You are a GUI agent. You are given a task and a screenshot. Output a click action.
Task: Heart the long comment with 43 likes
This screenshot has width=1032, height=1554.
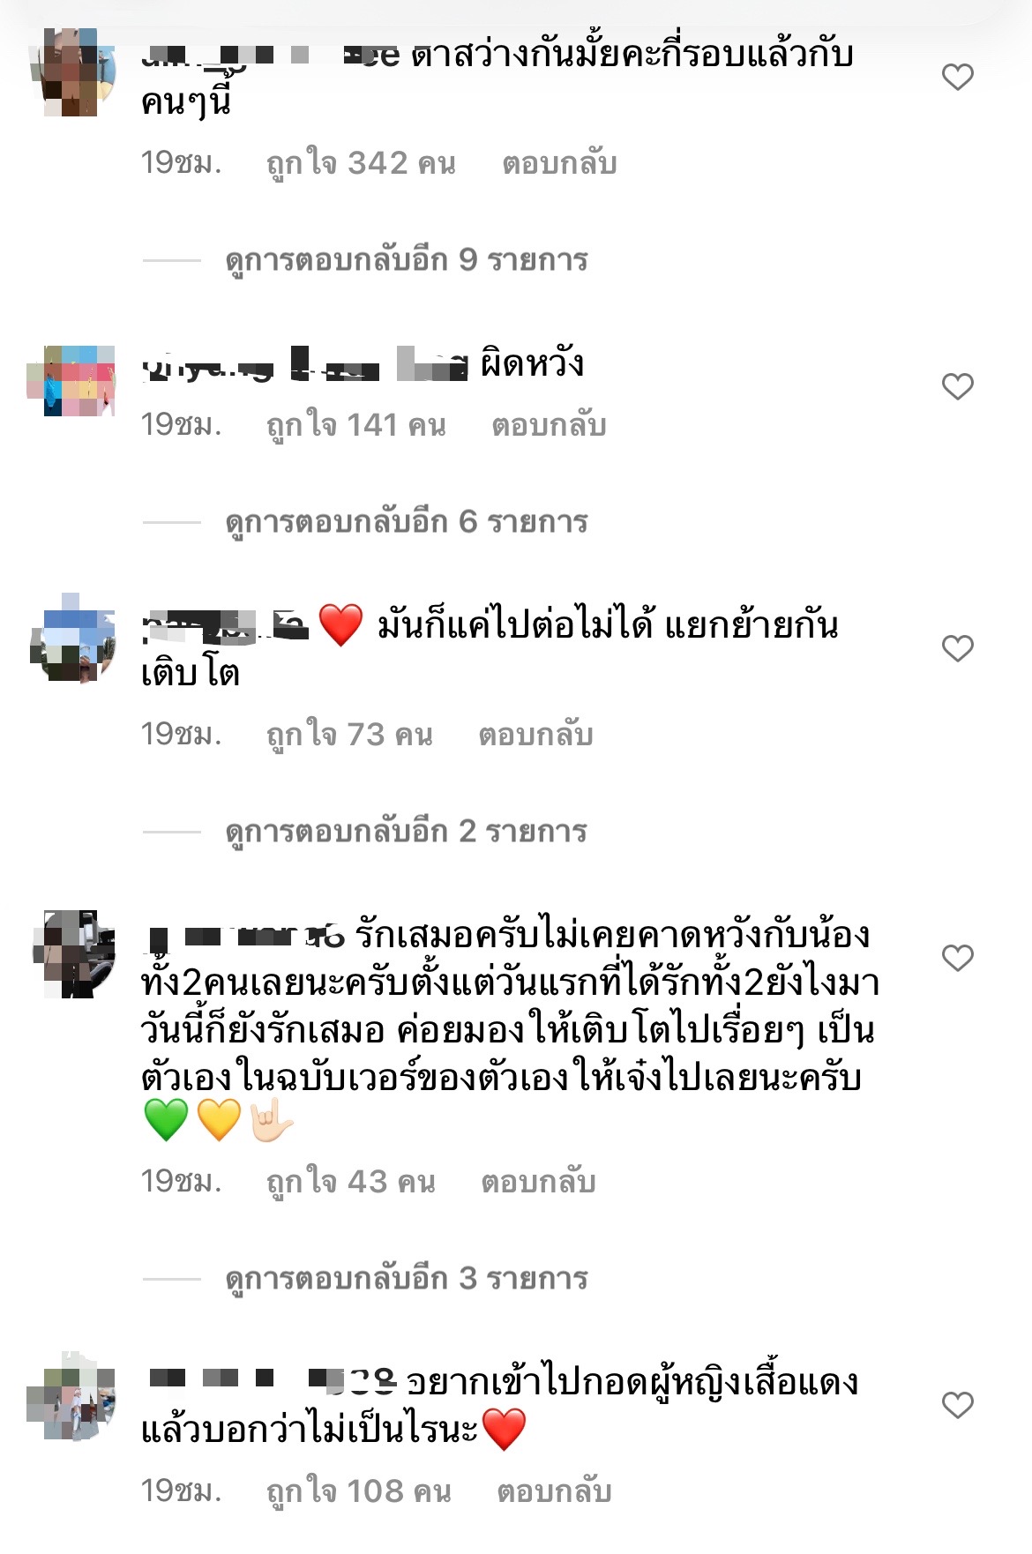957,958
